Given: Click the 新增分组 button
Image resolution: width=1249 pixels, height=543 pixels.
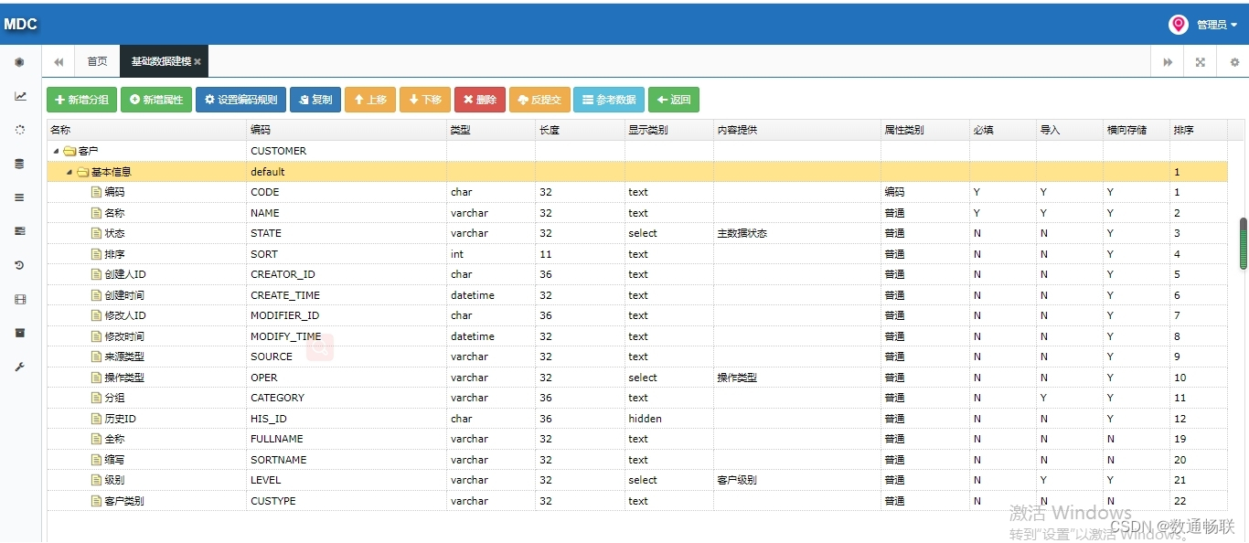Looking at the screenshot, I should [x=81, y=100].
